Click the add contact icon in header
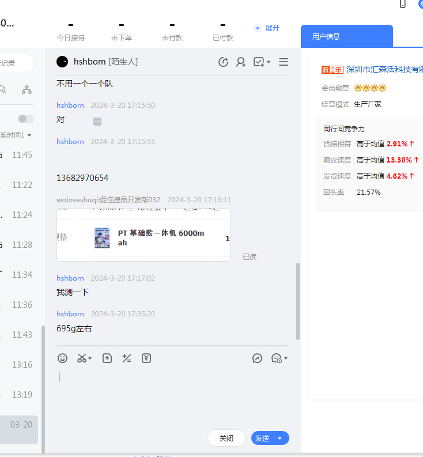This screenshot has height=457, width=423. [241, 62]
